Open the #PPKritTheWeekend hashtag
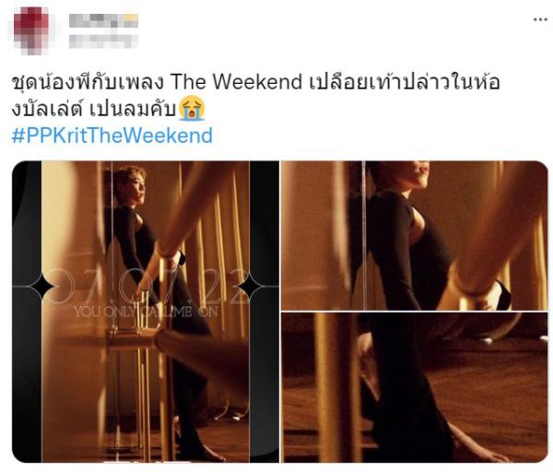This screenshot has width=553, height=474. click(112, 136)
